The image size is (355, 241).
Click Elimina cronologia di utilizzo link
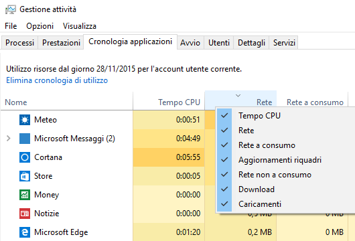tap(57, 80)
